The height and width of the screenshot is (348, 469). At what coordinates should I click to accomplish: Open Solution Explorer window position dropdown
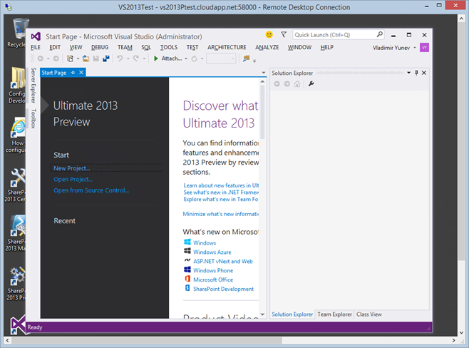tap(408, 73)
